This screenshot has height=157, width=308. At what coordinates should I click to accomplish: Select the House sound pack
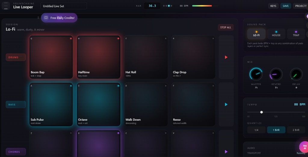276,34
